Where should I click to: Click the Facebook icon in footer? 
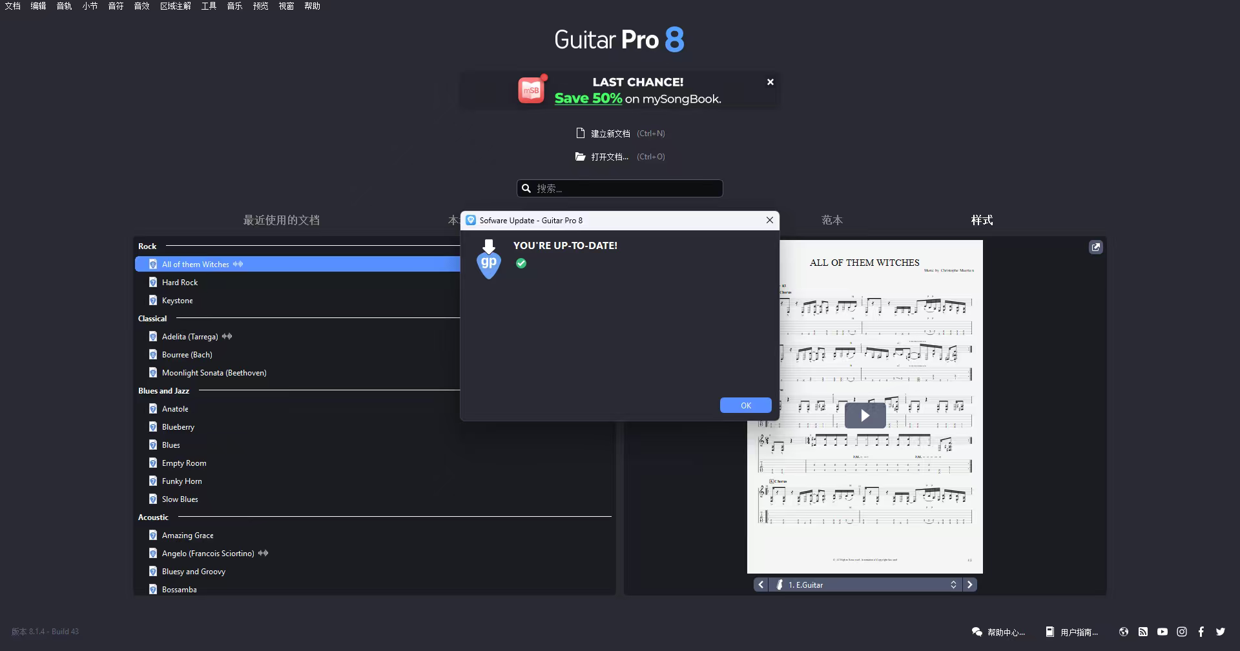click(1201, 632)
